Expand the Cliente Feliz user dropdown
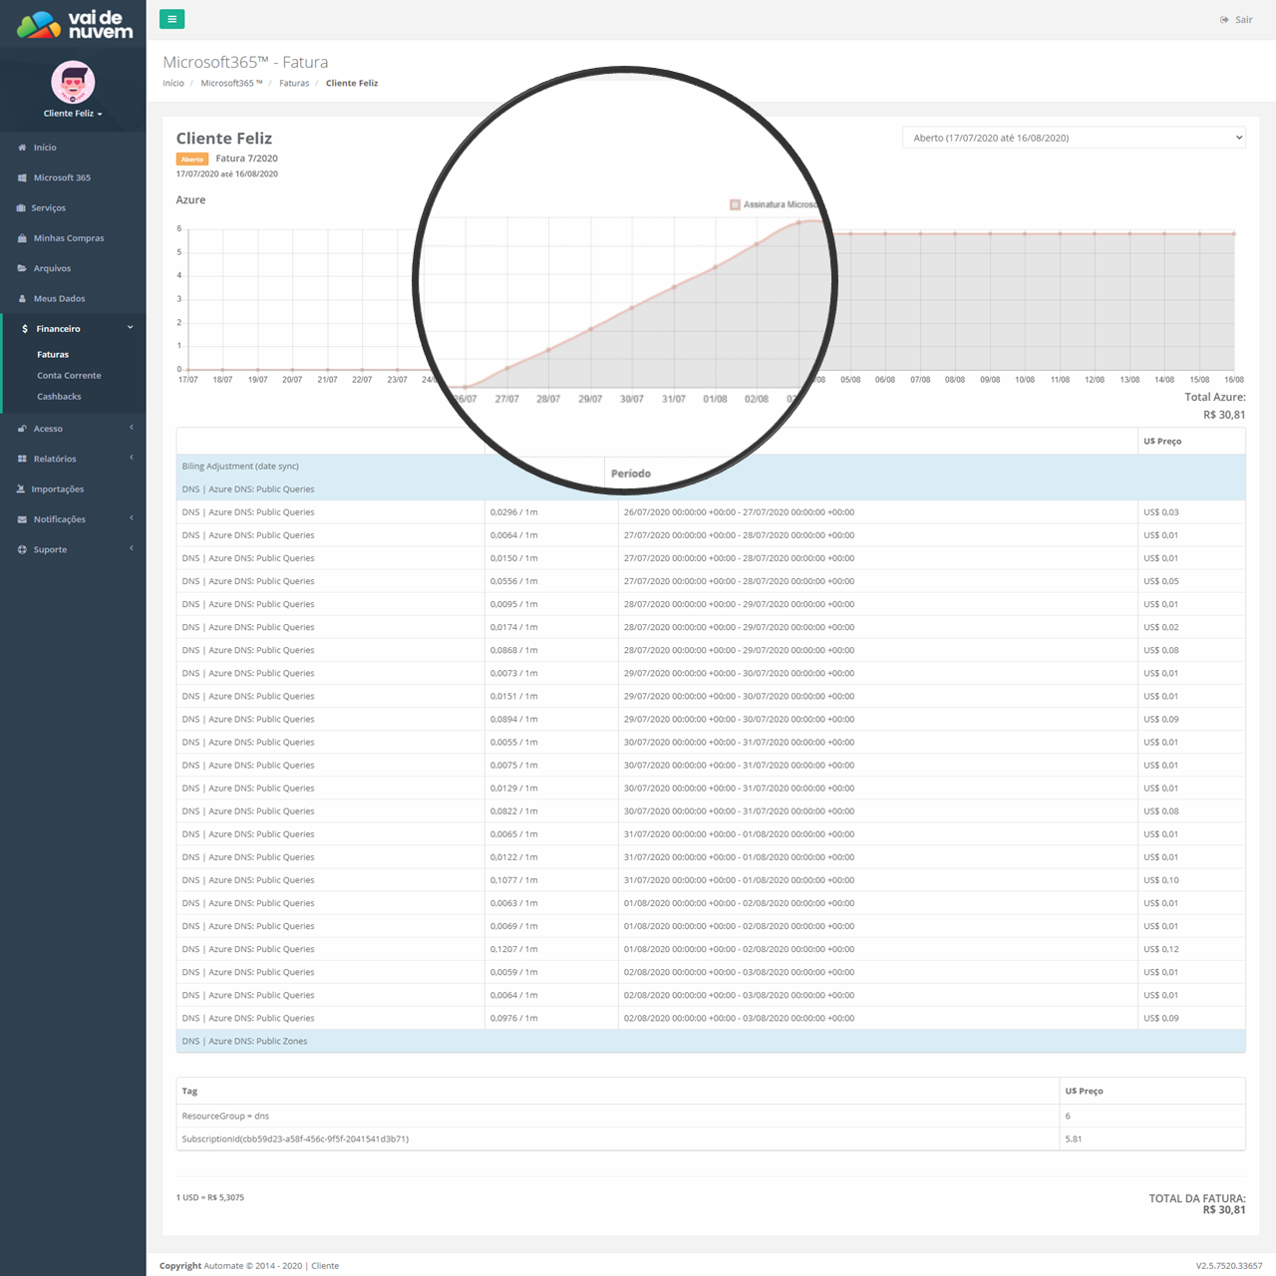Image resolution: width=1276 pixels, height=1276 pixels. [73, 114]
